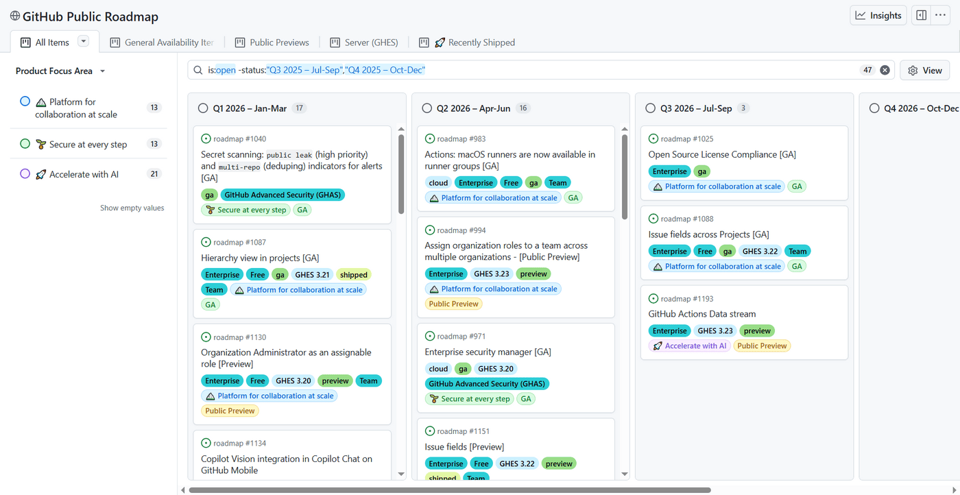Open Issue fields across Projects [GA] card

(709, 234)
